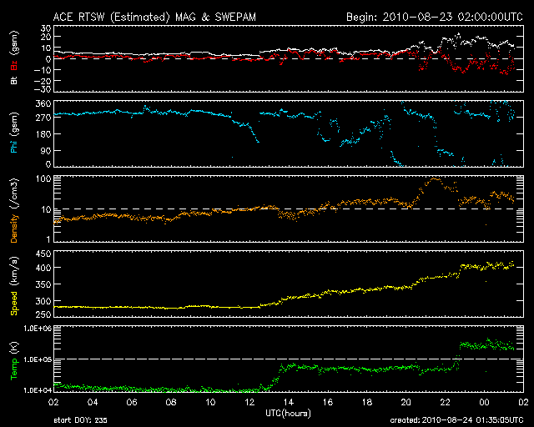Click the '14' hour label on the time axis
534x427 pixels.
pos(289,402)
